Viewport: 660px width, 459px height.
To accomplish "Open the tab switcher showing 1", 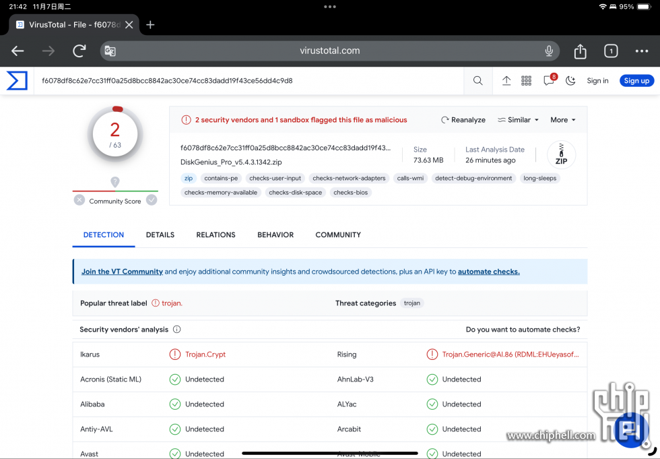I will tap(611, 51).
